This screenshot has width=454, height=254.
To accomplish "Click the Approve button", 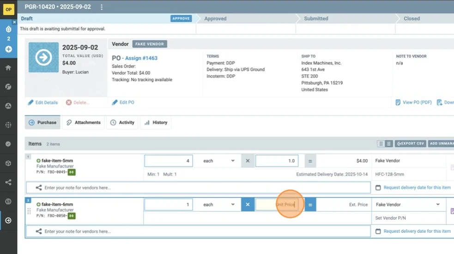I will click(181, 18).
